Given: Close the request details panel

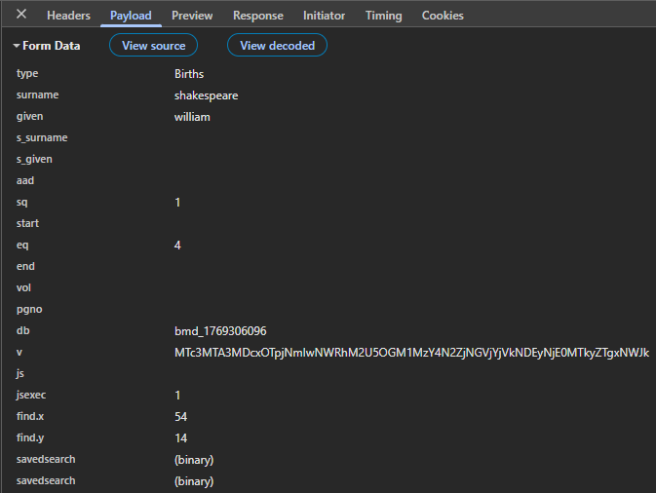Looking at the screenshot, I should [x=21, y=15].
